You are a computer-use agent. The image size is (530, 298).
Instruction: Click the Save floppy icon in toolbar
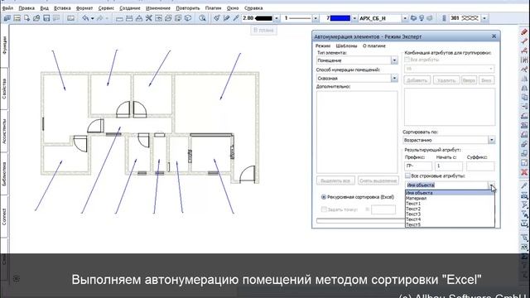(46, 18)
